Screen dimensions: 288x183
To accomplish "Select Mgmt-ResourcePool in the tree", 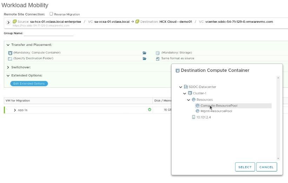I will [216, 111].
